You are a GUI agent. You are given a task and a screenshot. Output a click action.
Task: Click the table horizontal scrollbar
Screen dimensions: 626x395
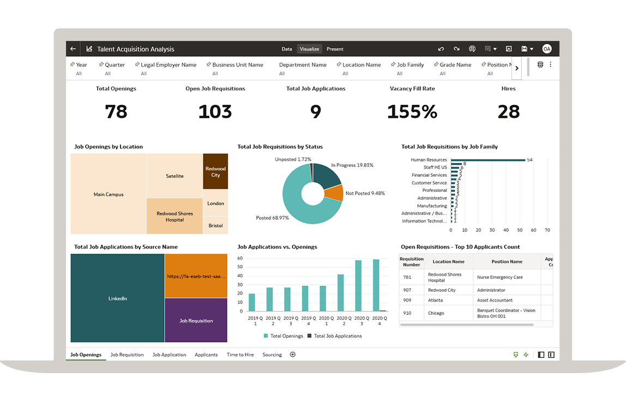coord(467,325)
